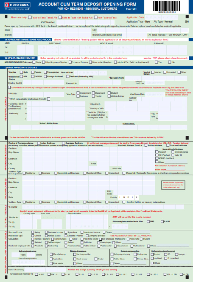Tick the Foreign National checkbox
Viewport: 211px width, 282px height.
(45, 77)
